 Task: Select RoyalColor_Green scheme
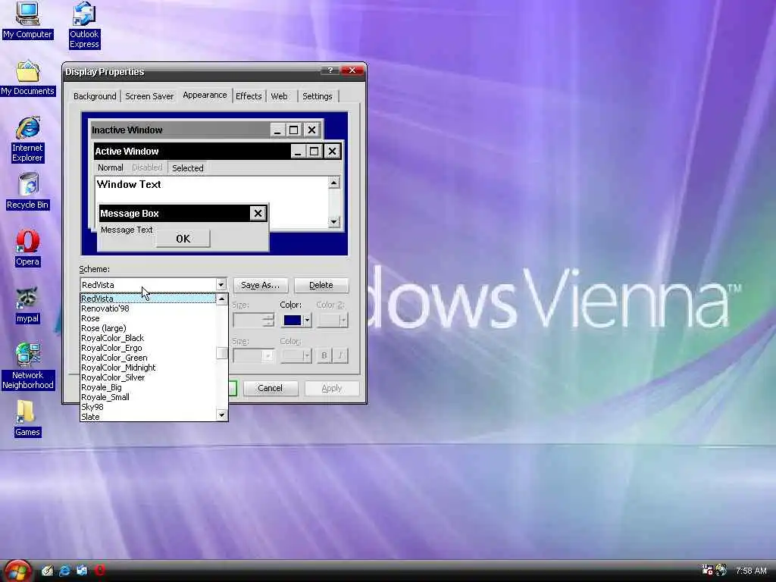click(x=148, y=358)
